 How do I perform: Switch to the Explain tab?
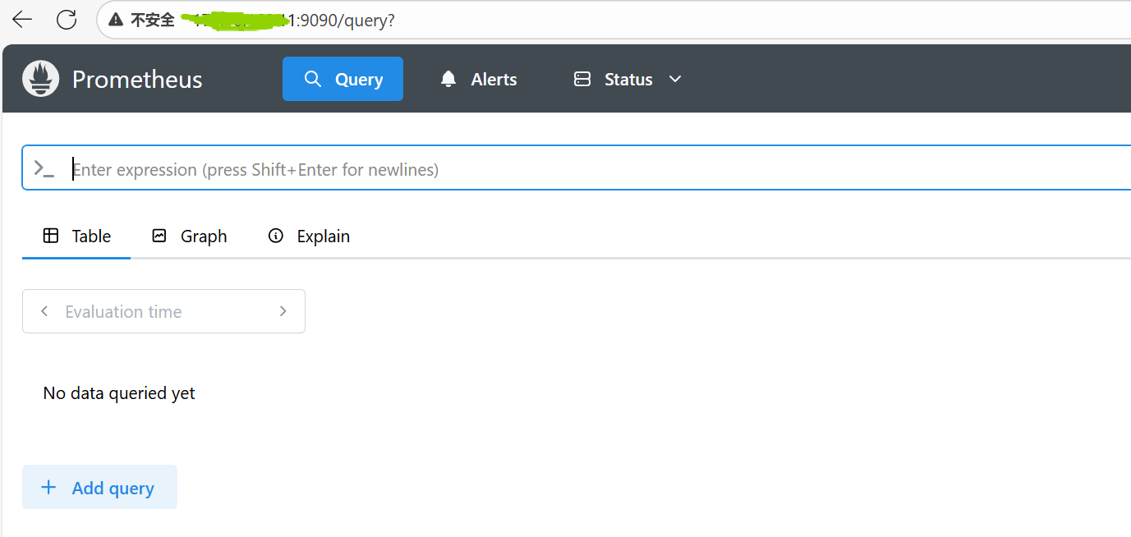tap(309, 236)
